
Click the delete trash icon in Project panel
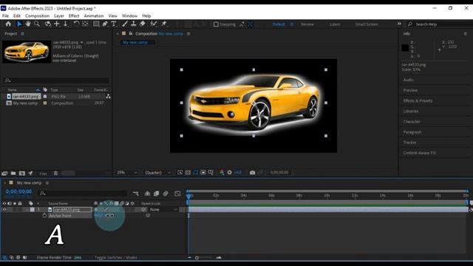(56, 173)
